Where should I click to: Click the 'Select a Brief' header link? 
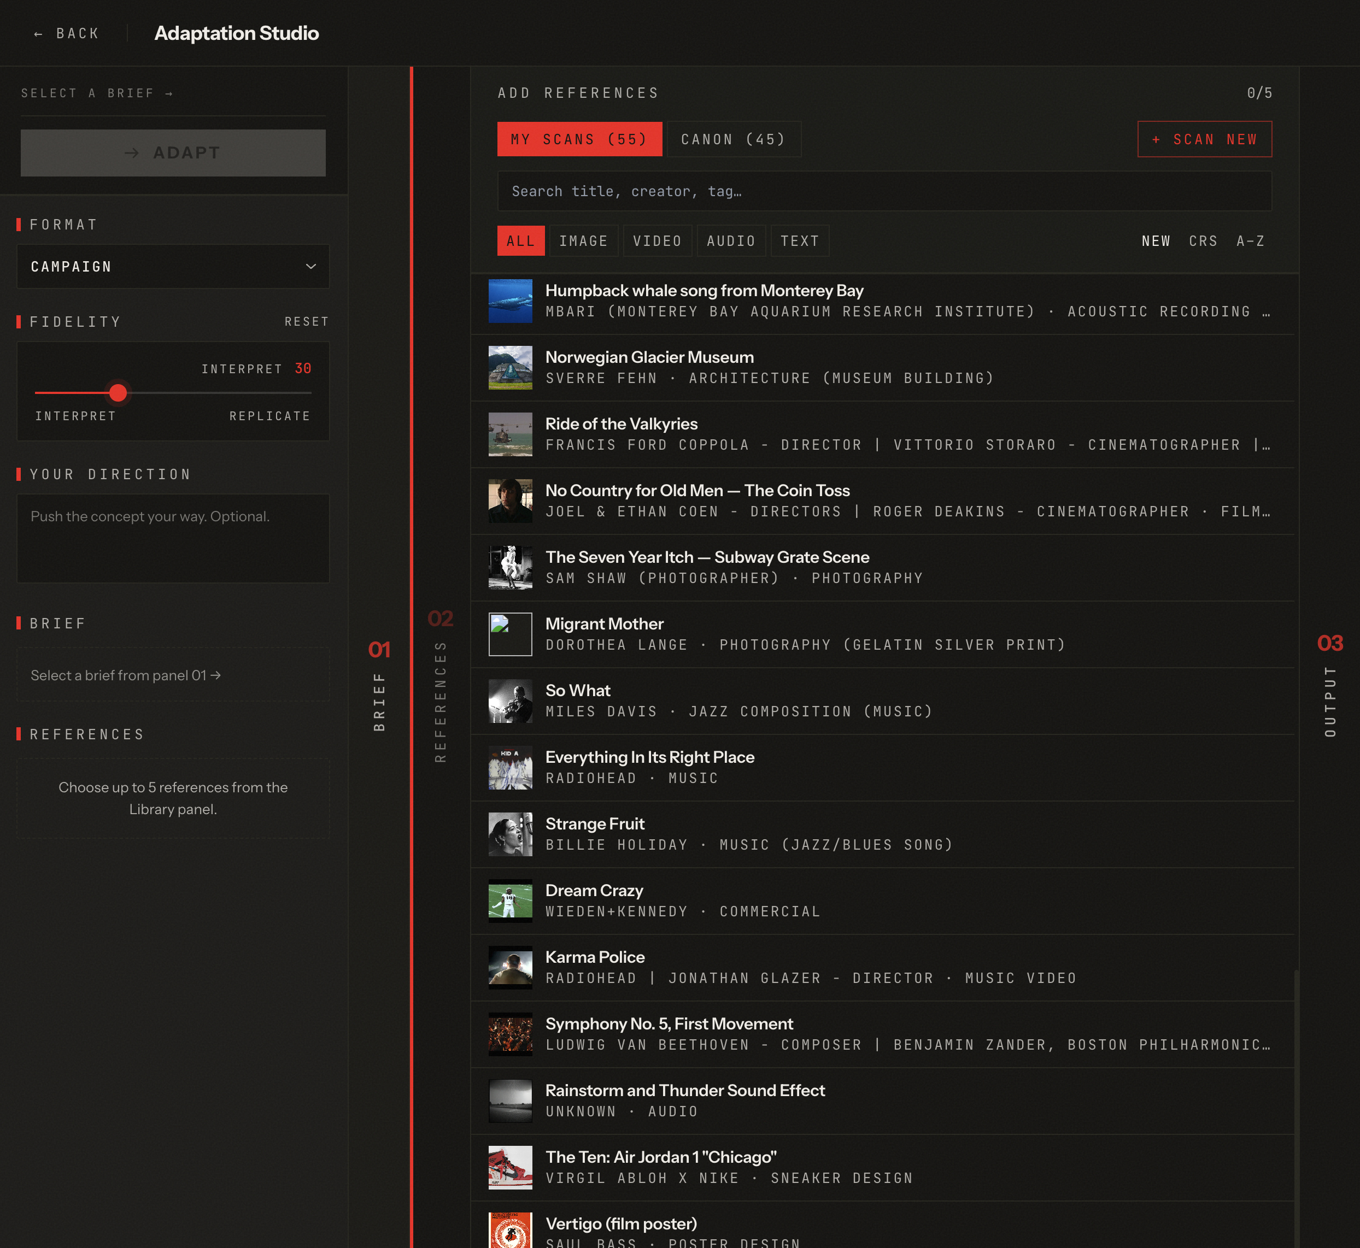97,93
